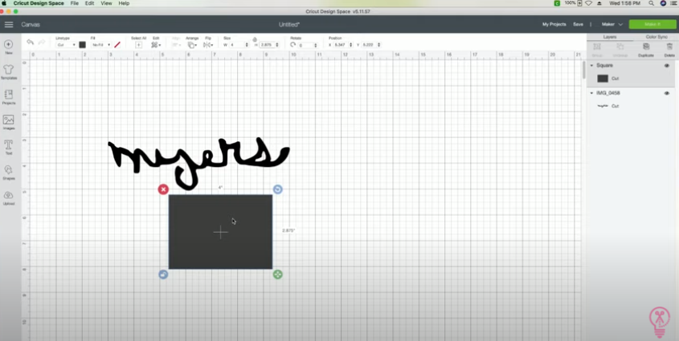Open My Projects
The image size is (679, 341).
click(554, 25)
